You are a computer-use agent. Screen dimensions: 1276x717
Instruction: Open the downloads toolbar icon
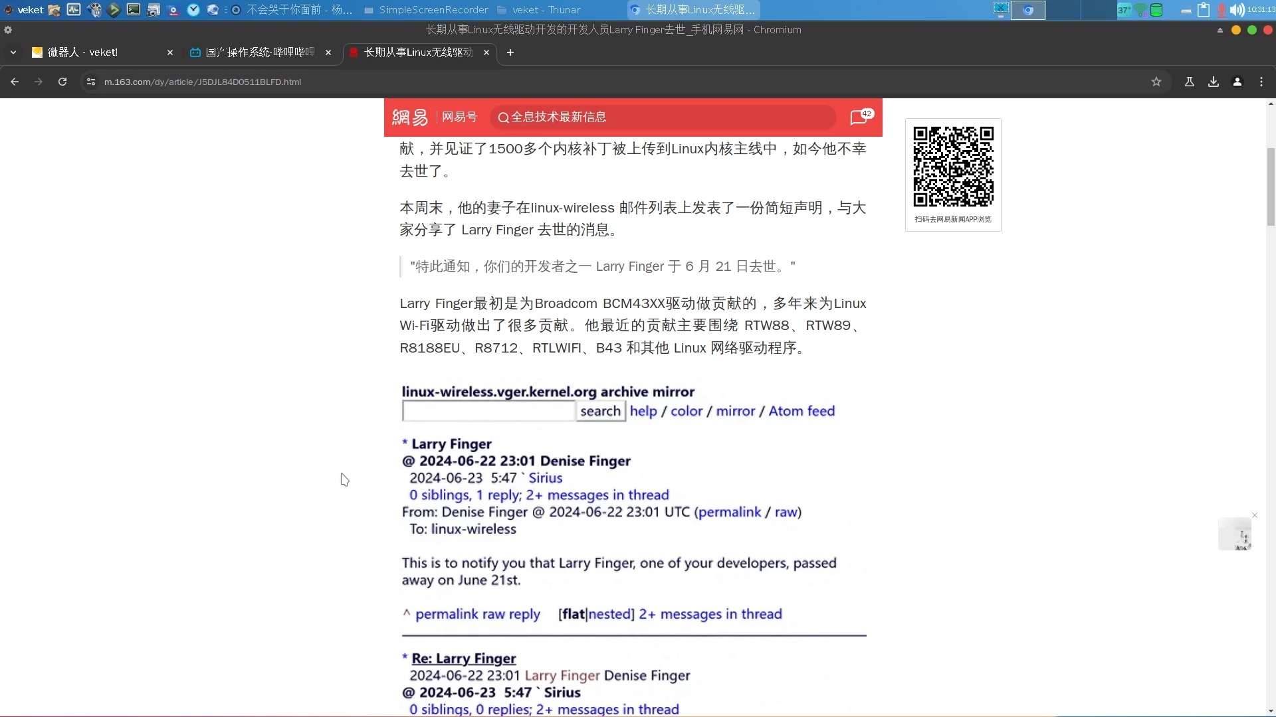click(x=1214, y=82)
